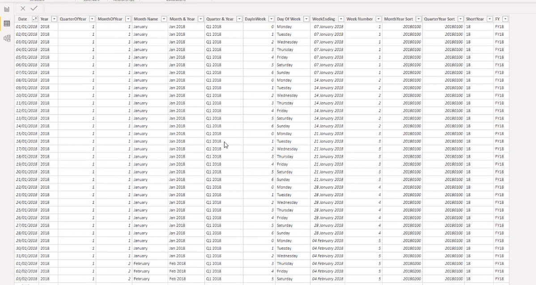Viewport: 536px width, 285px height.
Task: Open the FY column filter dropdown
Action: click(505, 19)
